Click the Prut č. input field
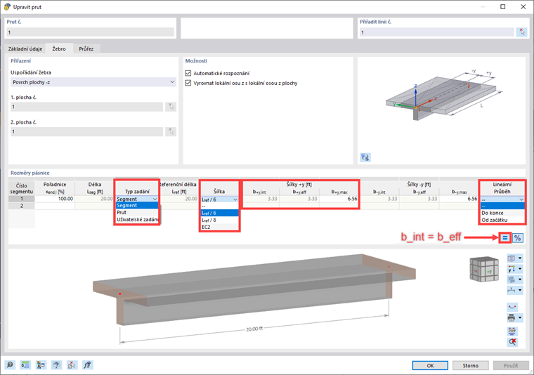 pyautogui.click(x=90, y=32)
